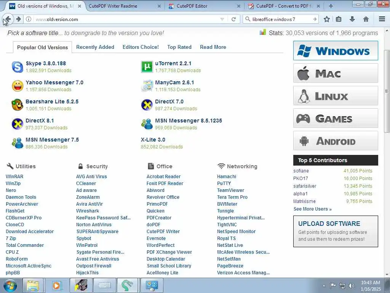This screenshot has height=293, width=390.
Task: Go back with the browser back arrow
Action: coord(8,19)
